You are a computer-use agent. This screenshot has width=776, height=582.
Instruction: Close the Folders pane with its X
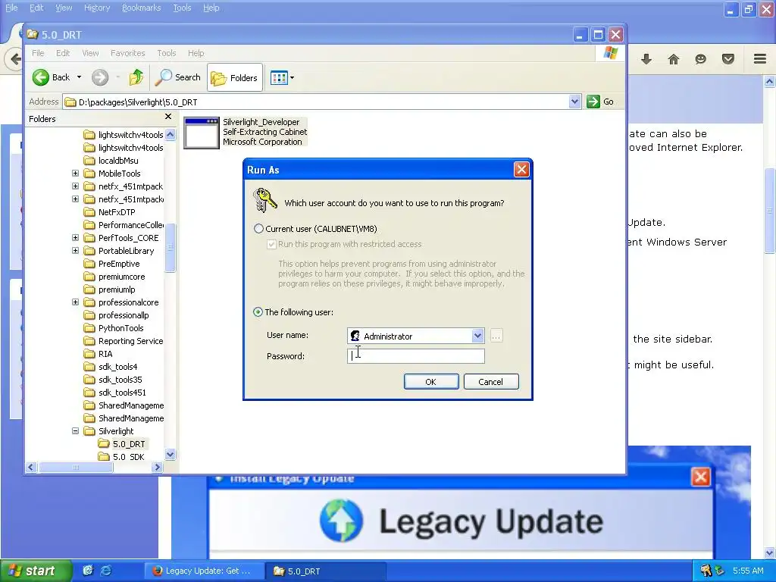[168, 117]
